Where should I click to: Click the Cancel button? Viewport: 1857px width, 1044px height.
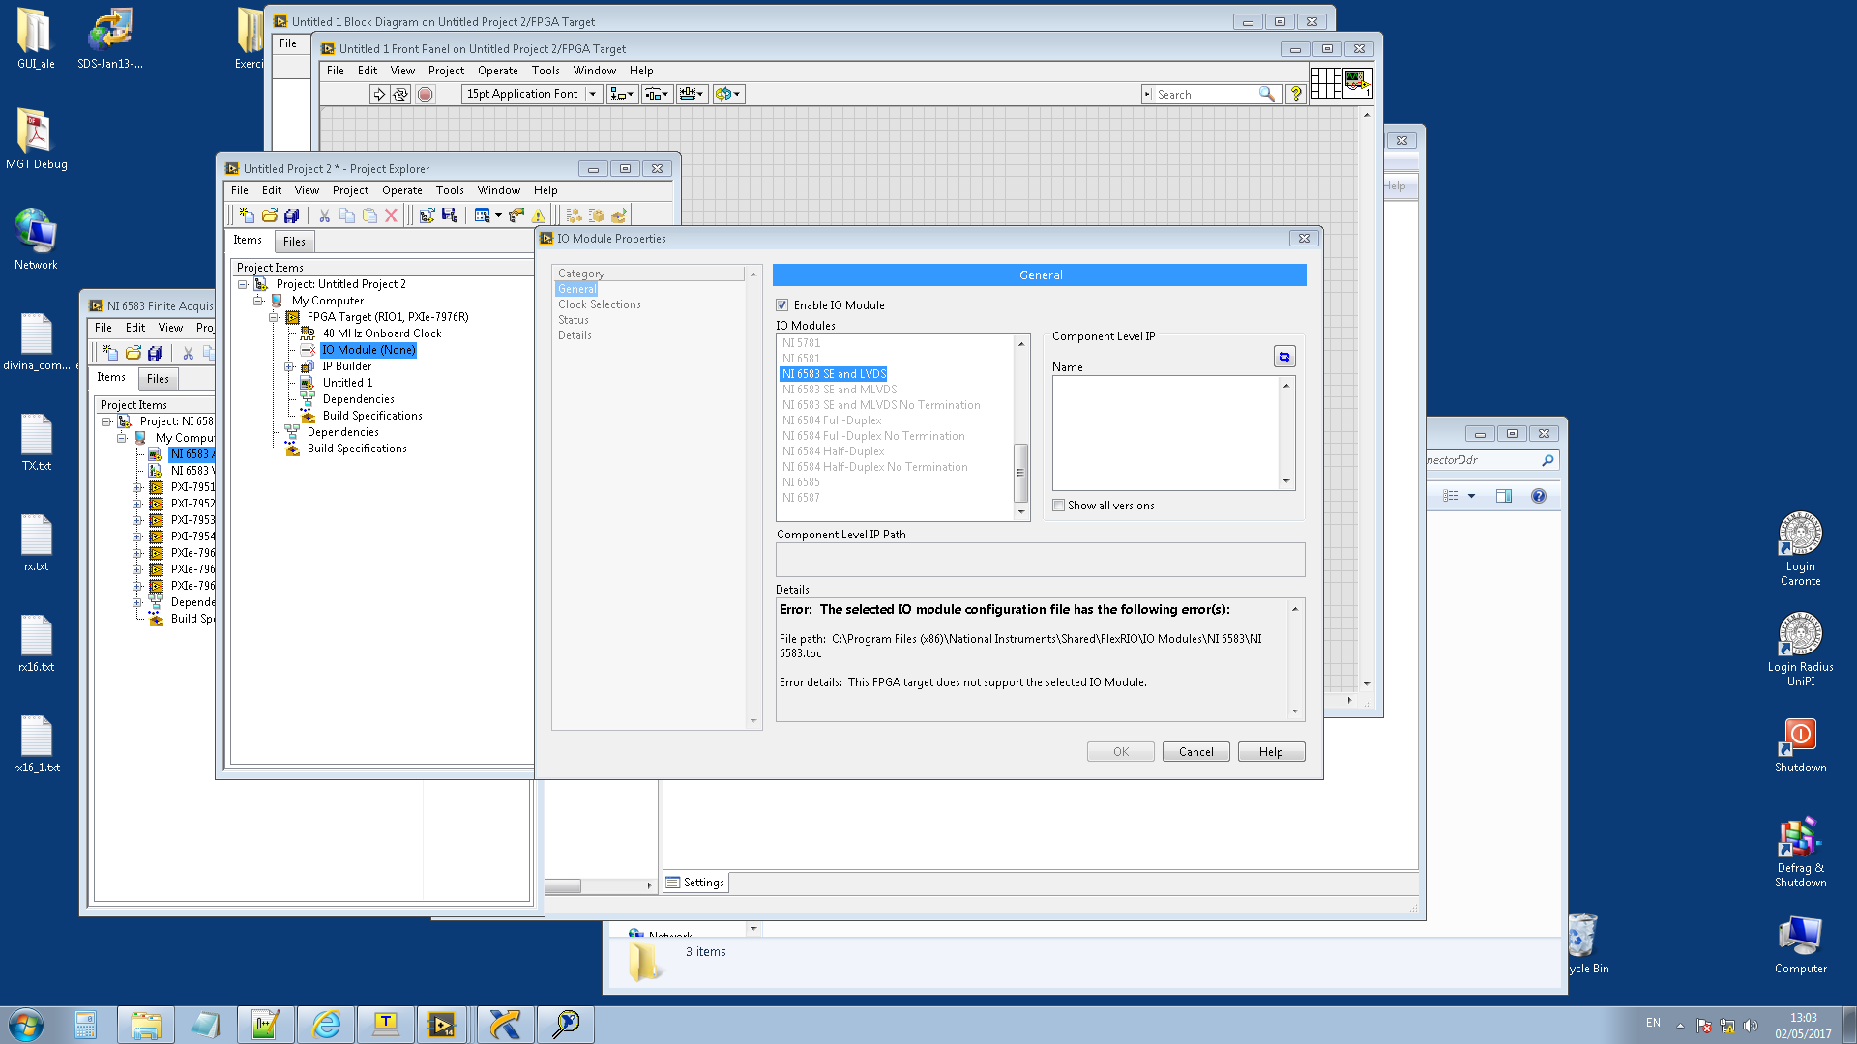[x=1195, y=752]
